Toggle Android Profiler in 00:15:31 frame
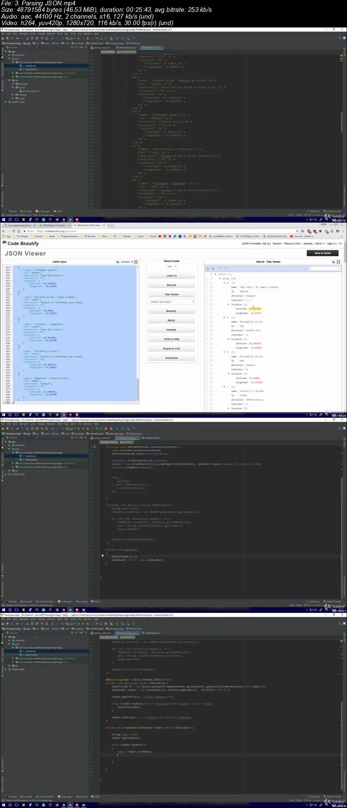Image resolution: width=347 pixels, height=808 pixels. tap(45, 601)
